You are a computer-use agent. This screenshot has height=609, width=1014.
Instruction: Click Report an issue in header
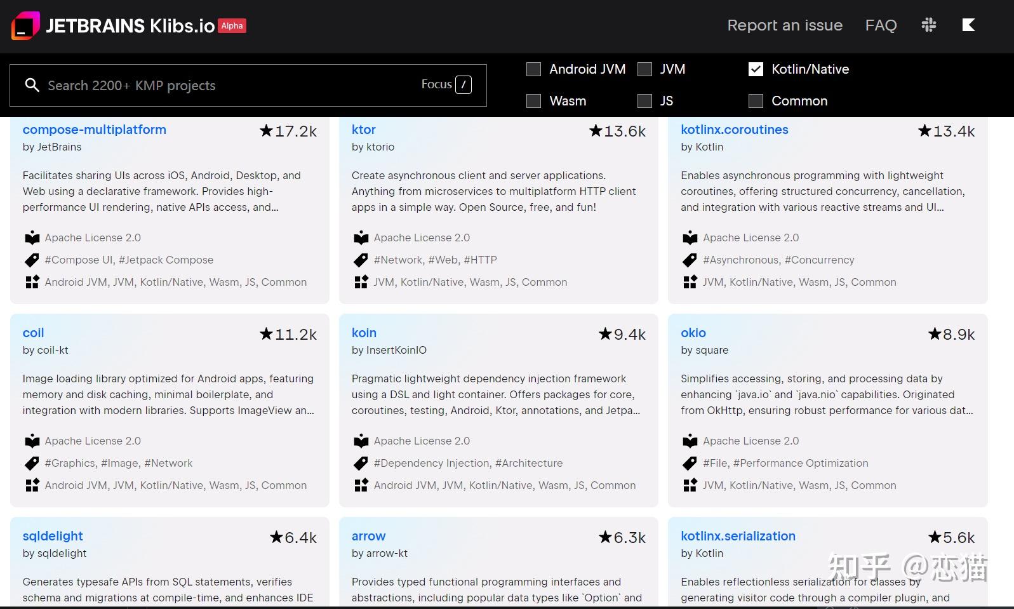click(785, 25)
